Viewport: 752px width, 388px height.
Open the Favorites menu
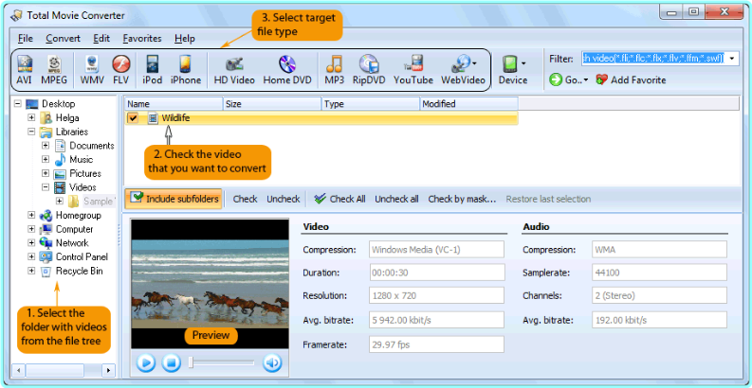(142, 38)
